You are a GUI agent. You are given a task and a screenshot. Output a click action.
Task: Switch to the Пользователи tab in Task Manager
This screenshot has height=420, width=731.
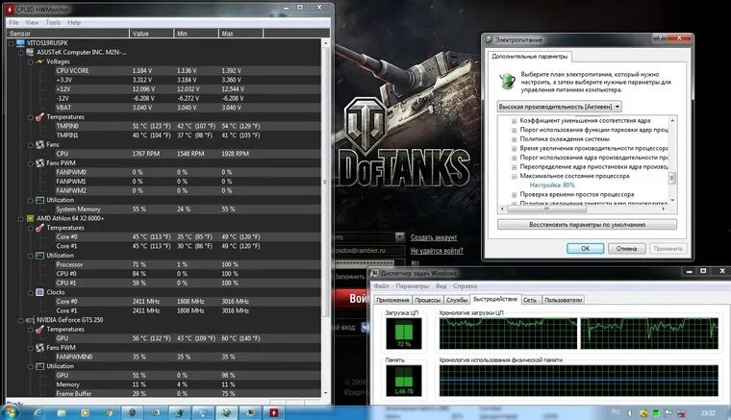pos(564,300)
